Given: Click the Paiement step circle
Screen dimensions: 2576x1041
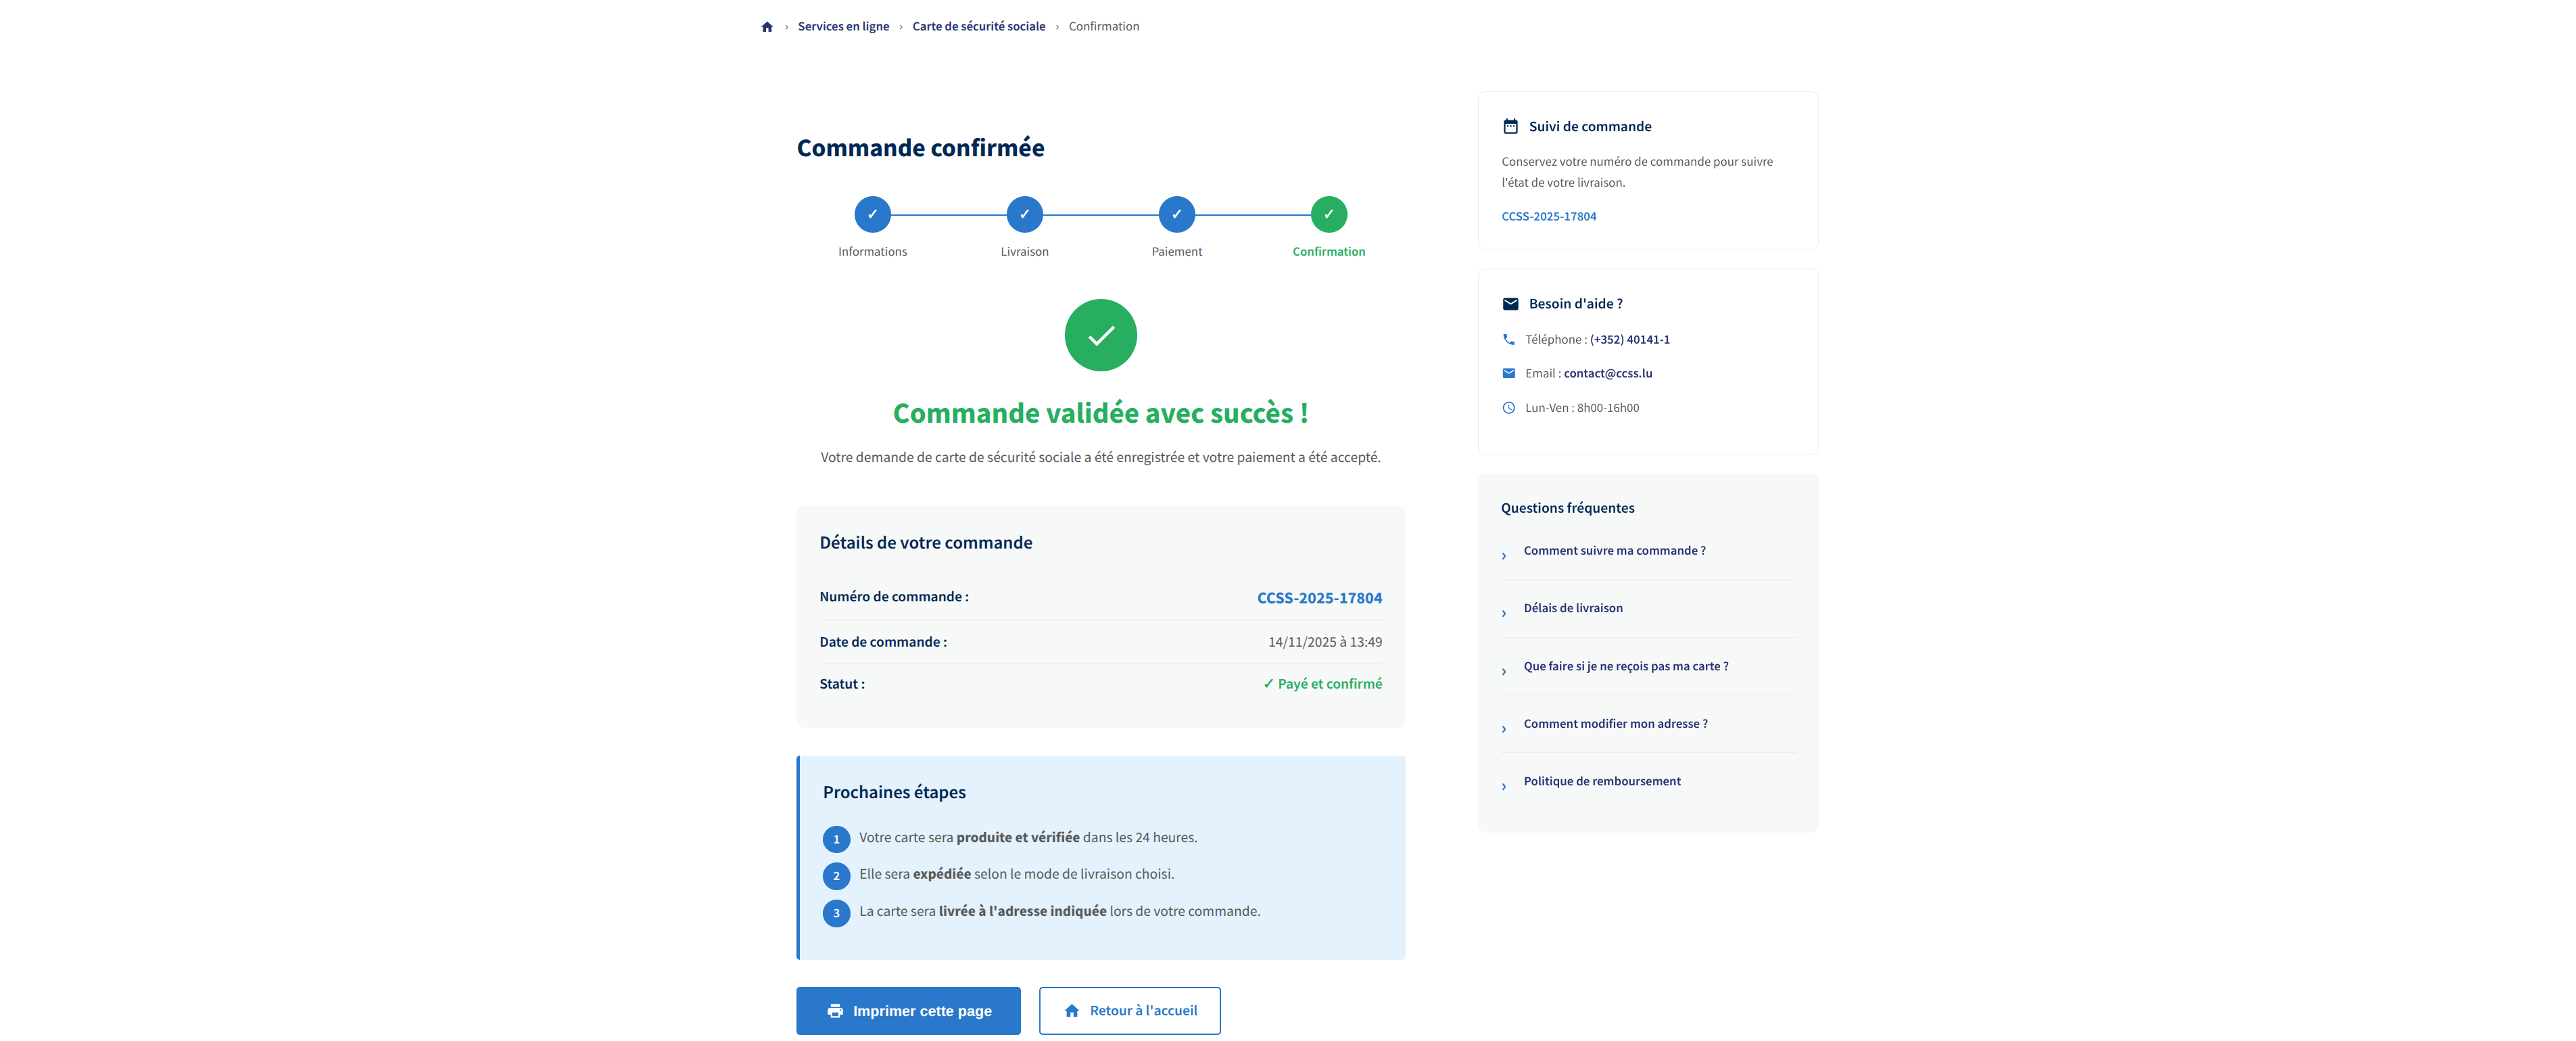Looking at the screenshot, I should [1176, 214].
